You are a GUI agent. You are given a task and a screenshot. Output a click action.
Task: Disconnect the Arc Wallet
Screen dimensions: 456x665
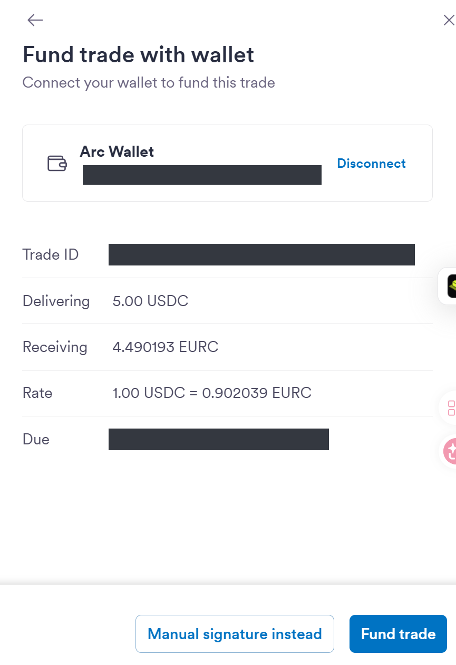pos(371,164)
